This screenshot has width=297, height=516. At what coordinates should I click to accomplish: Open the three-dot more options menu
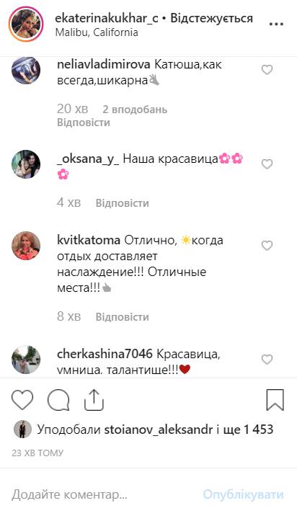(276, 24)
